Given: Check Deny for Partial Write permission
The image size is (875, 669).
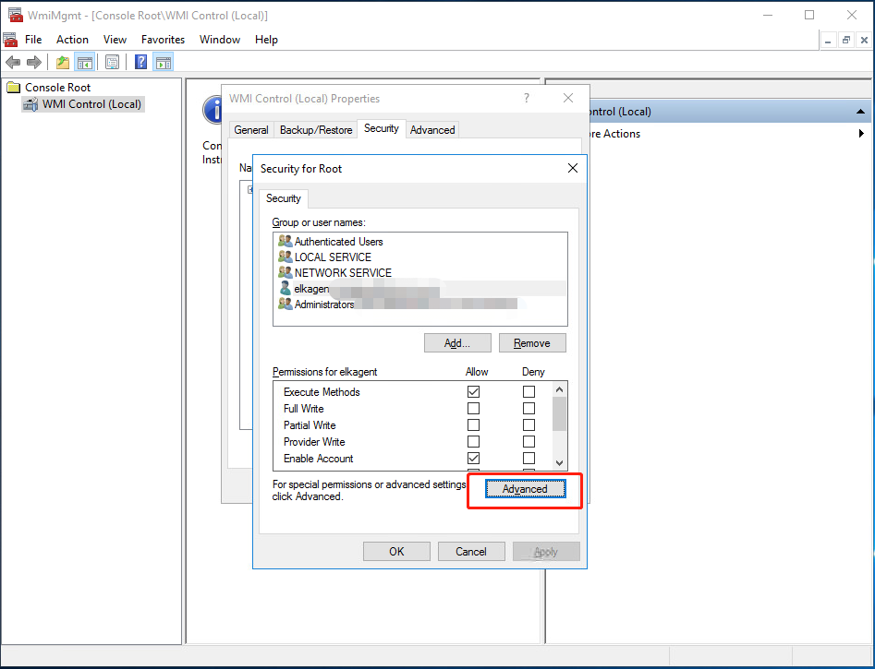Looking at the screenshot, I should (528, 424).
